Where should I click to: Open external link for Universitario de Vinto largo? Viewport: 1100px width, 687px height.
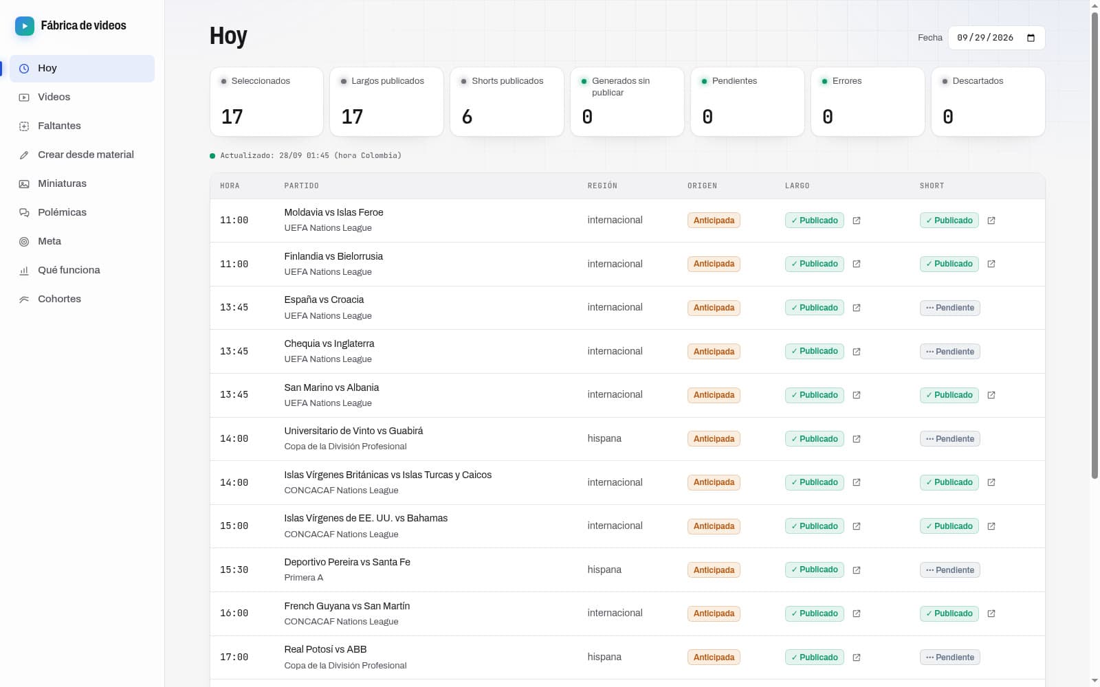[857, 439]
